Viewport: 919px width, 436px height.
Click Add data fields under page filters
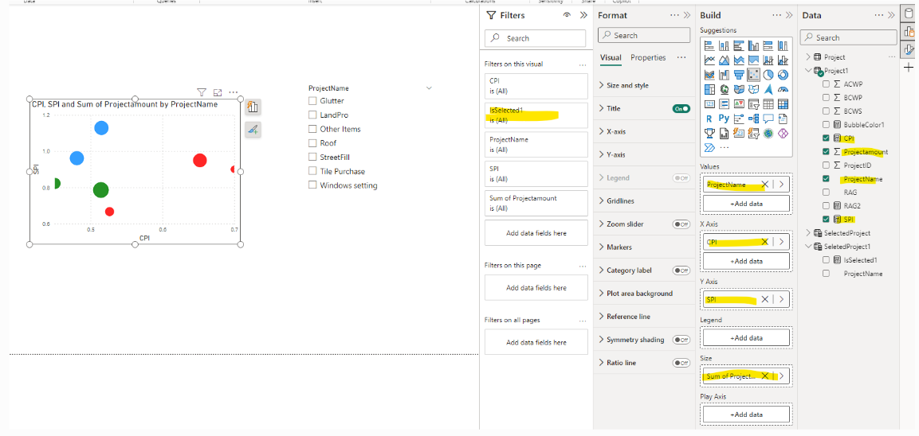point(536,288)
